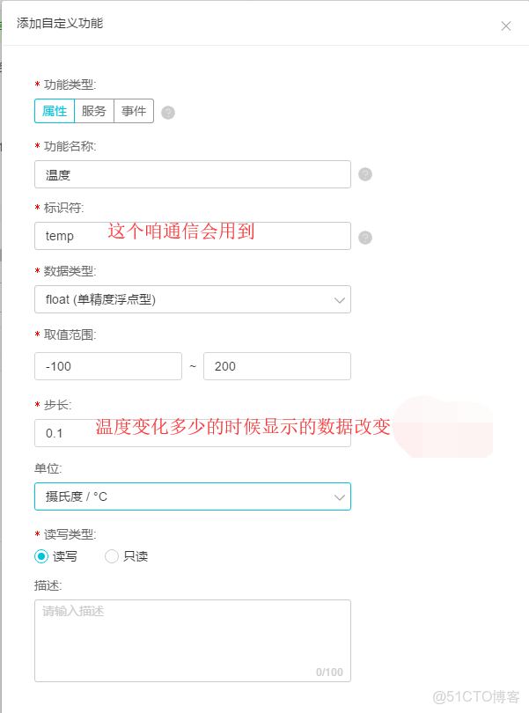Click the minimum range field showing -100

pyautogui.click(x=107, y=366)
